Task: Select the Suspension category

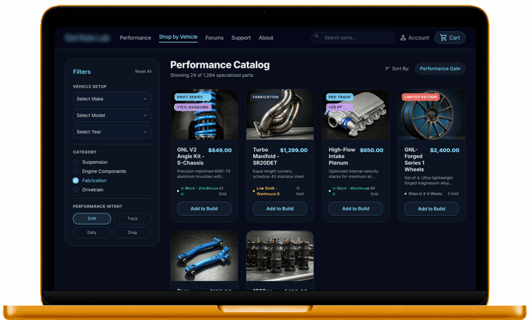Action: point(75,162)
